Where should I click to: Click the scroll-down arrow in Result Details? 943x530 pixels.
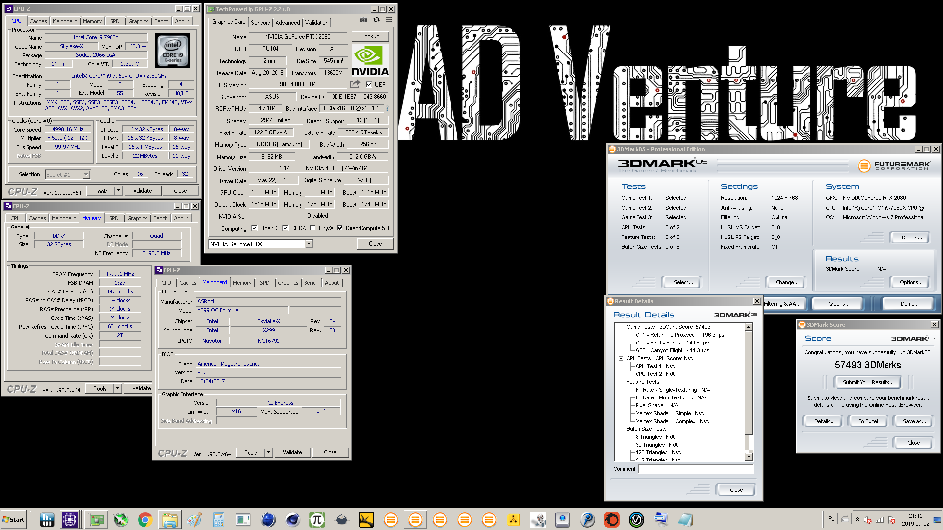pyautogui.click(x=749, y=457)
